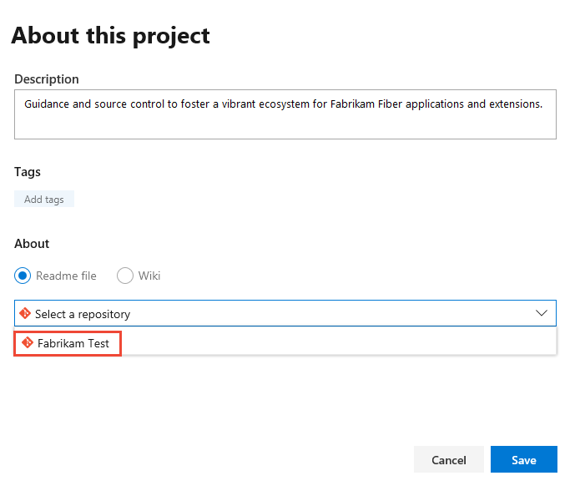Click empty area right of Fabrikam Test option
This screenshot has height=501, width=585.
coord(334,342)
